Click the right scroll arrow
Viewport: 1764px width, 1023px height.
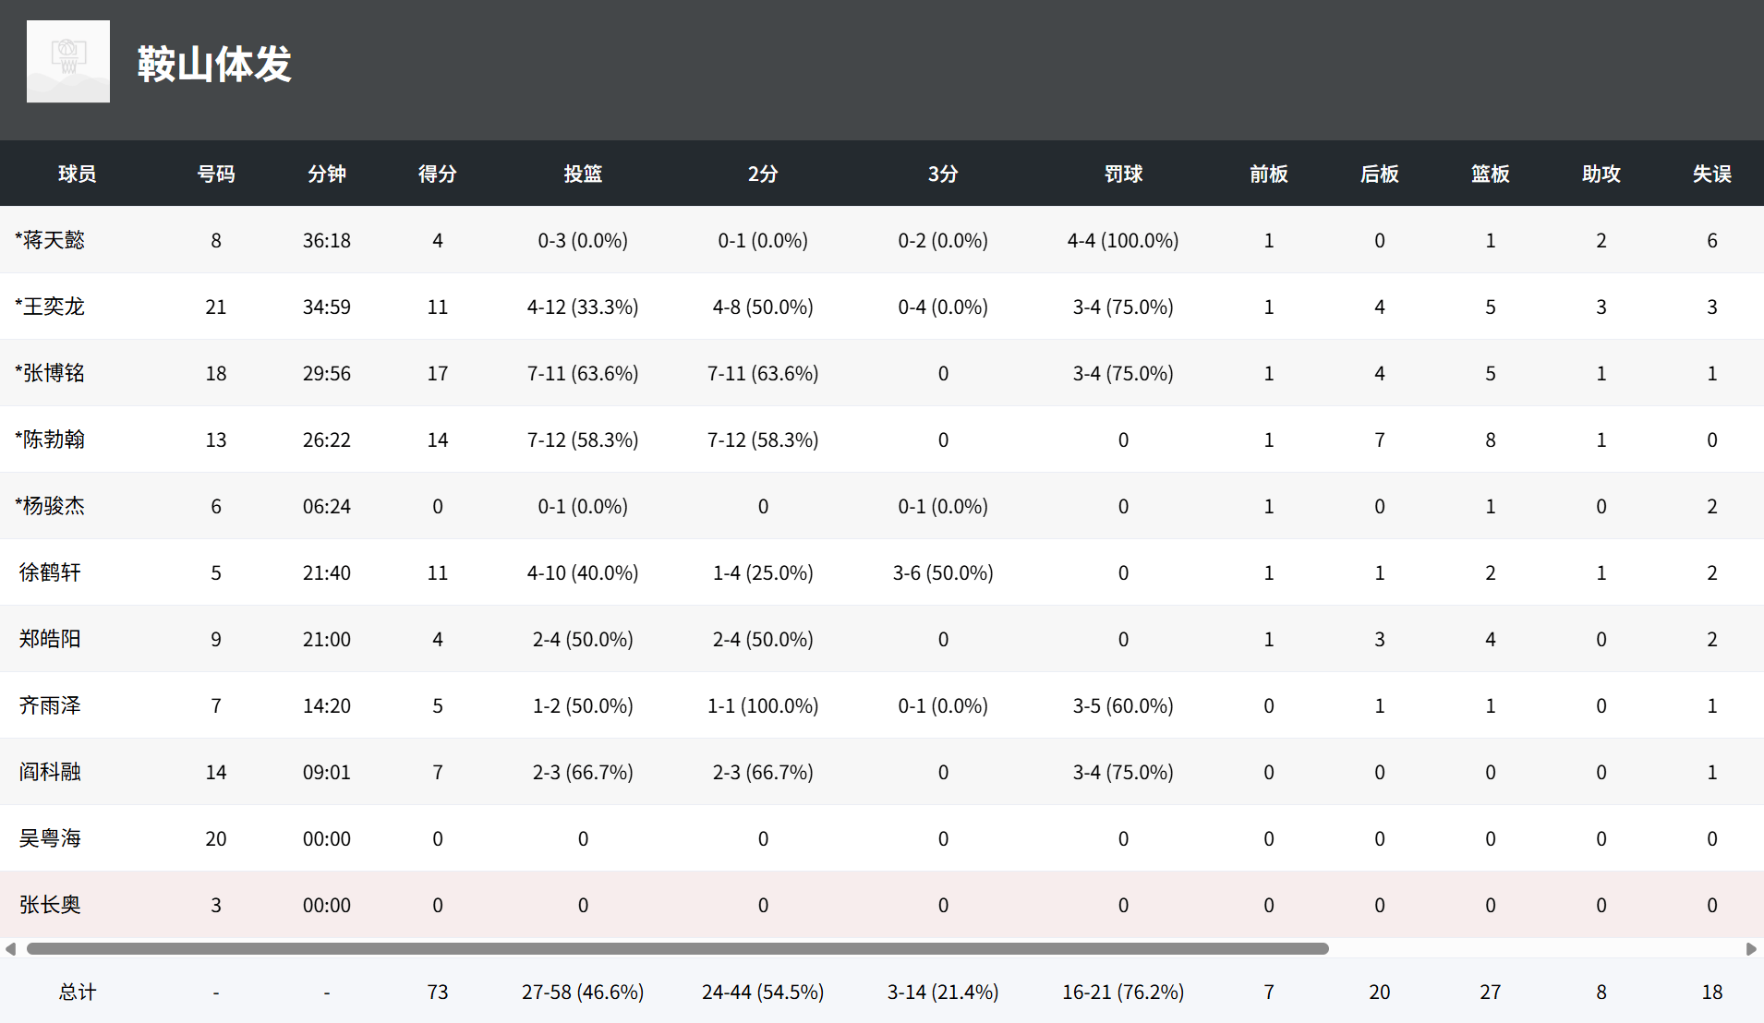point(1751,949)
